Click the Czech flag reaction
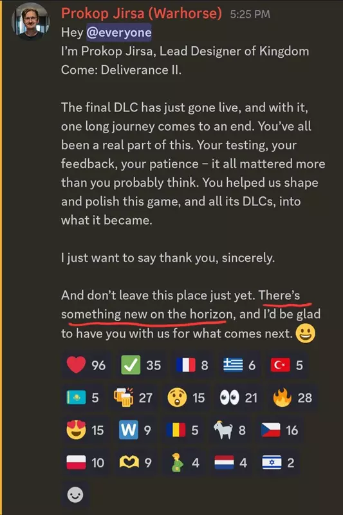The image size is (343, 515). click(x=279, y=430)
